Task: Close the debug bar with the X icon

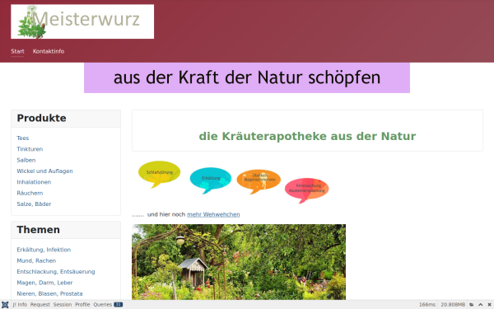Action: click(x=489, y=305)
